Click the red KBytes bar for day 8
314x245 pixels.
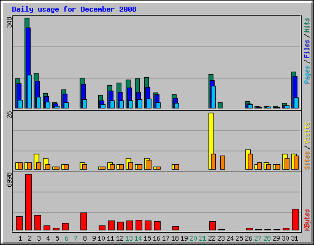(x=83, y=222)
